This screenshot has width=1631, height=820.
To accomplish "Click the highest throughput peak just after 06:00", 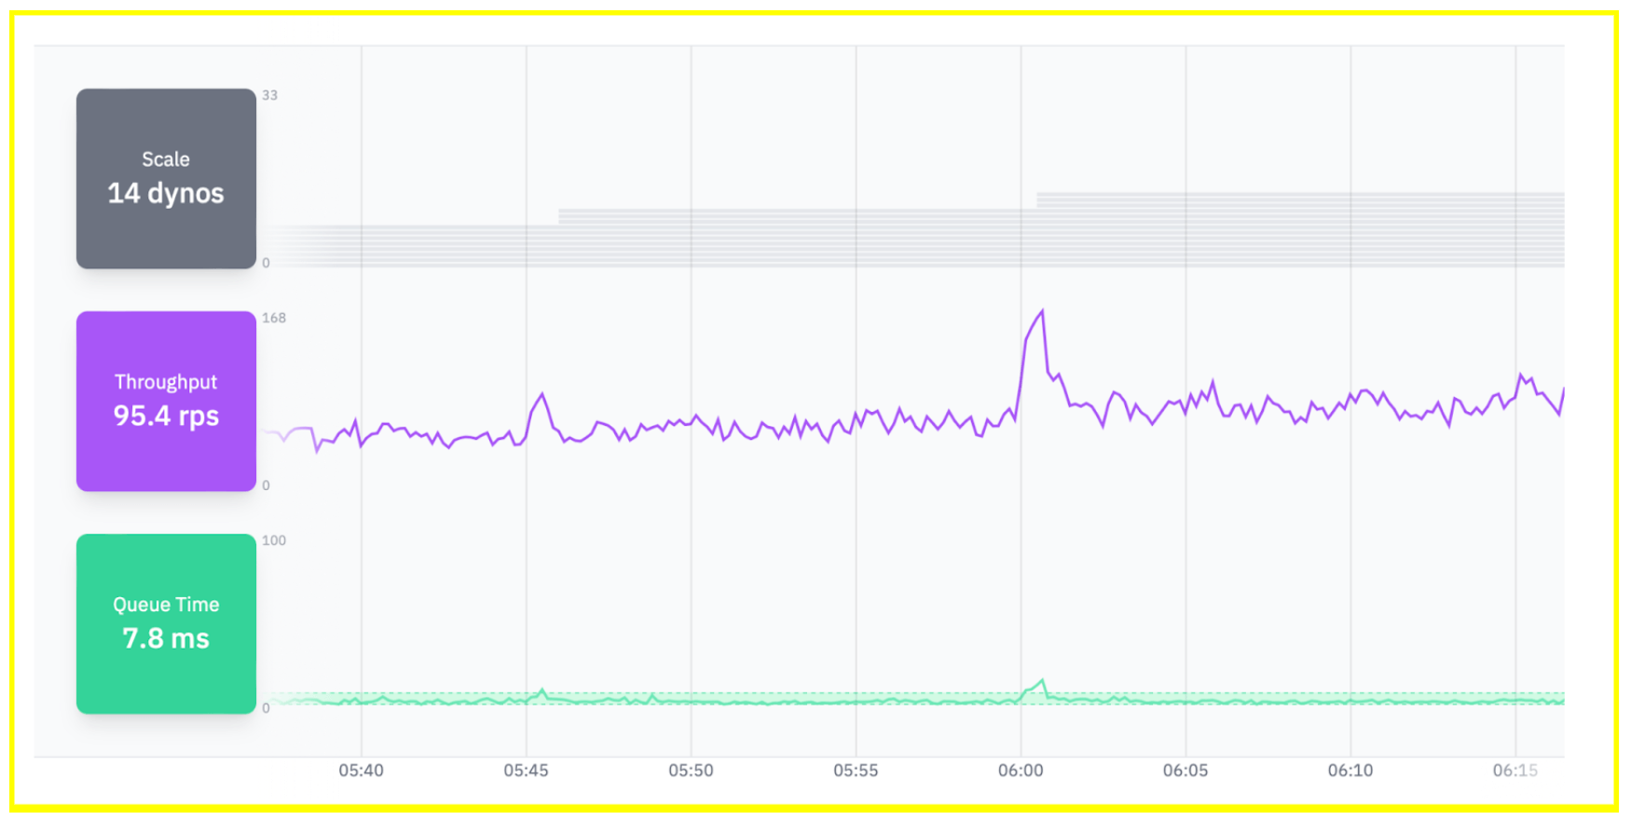I will 1042,312.
